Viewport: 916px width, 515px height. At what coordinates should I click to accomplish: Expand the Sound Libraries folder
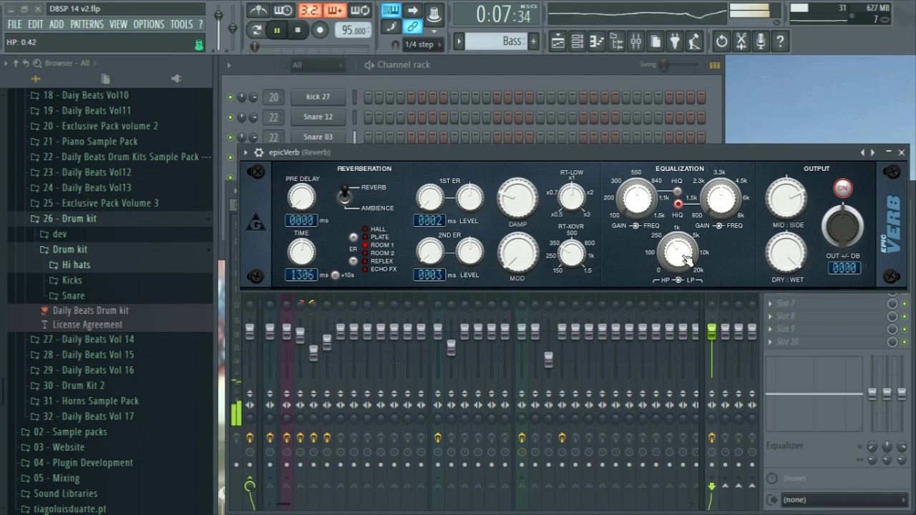59,494
